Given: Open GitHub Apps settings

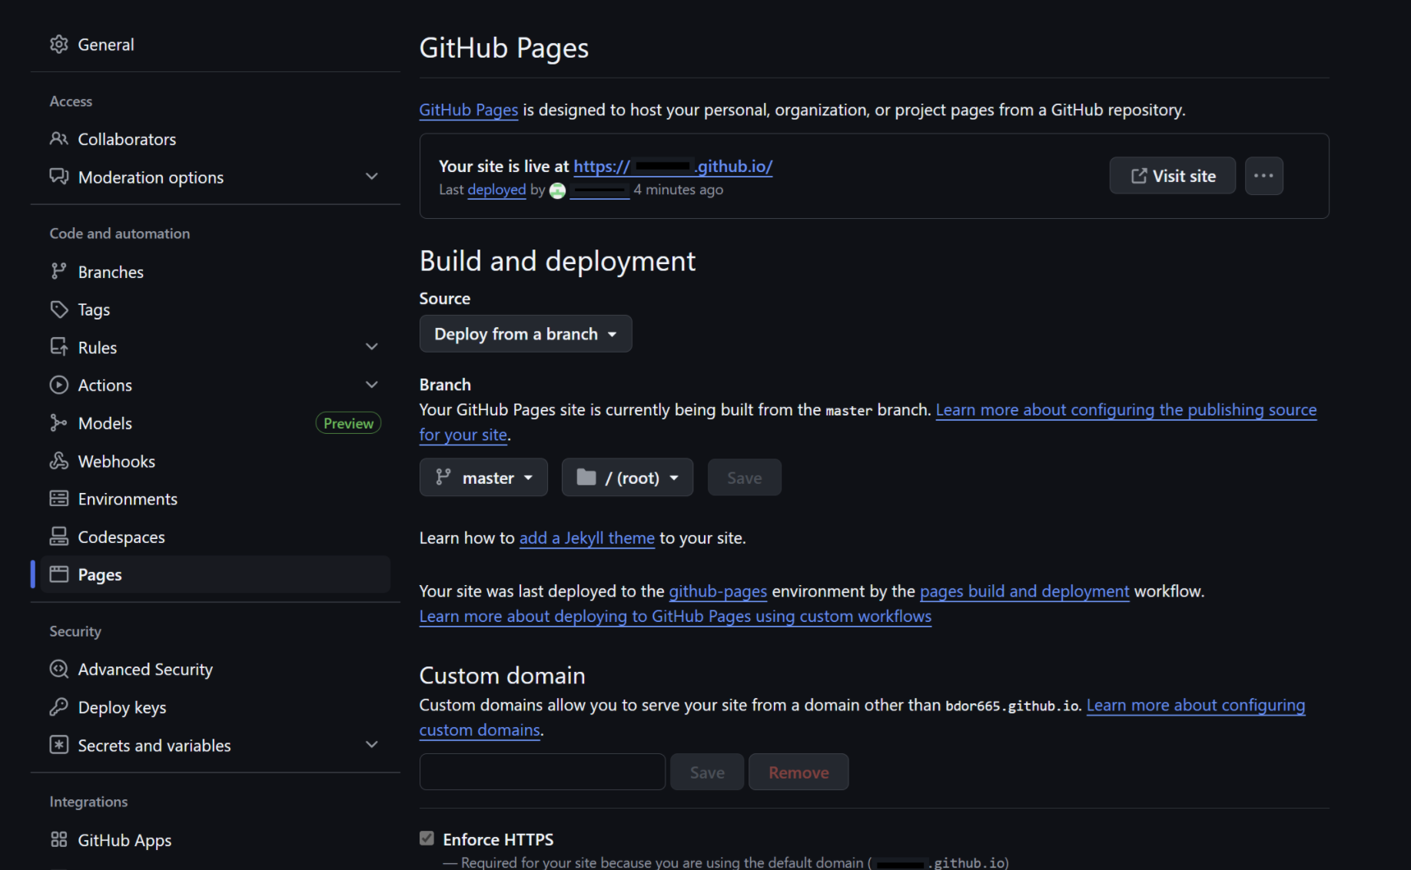Looking at the screenshot, I should click(x=124, y=840).
